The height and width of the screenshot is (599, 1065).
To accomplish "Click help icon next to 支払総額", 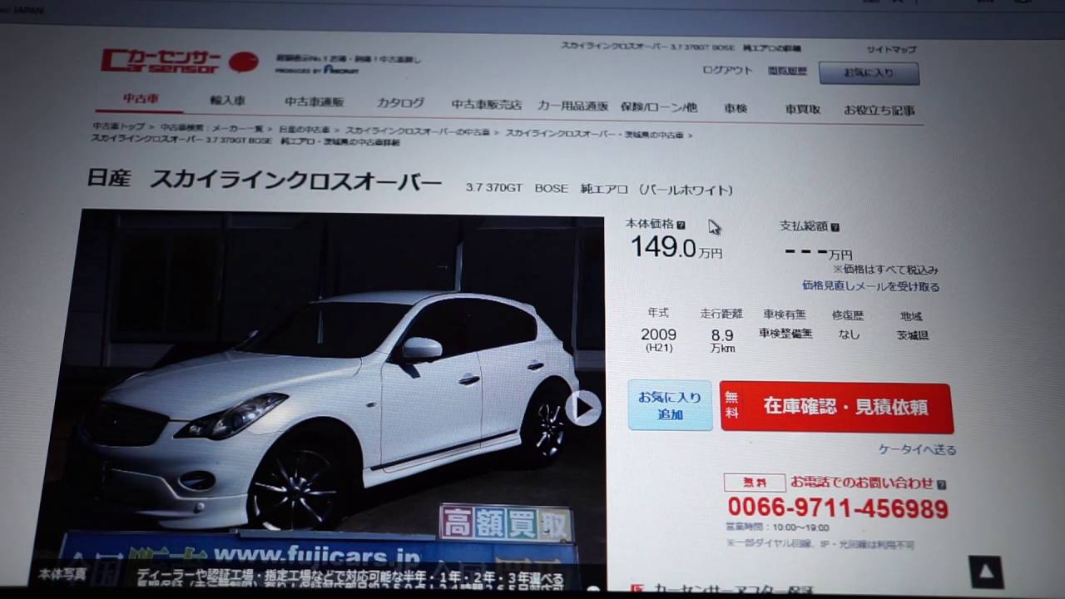I will pos(835,227).
